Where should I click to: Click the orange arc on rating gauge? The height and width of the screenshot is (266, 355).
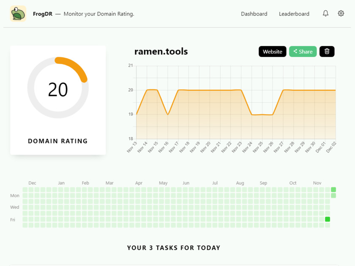(74, 65)
